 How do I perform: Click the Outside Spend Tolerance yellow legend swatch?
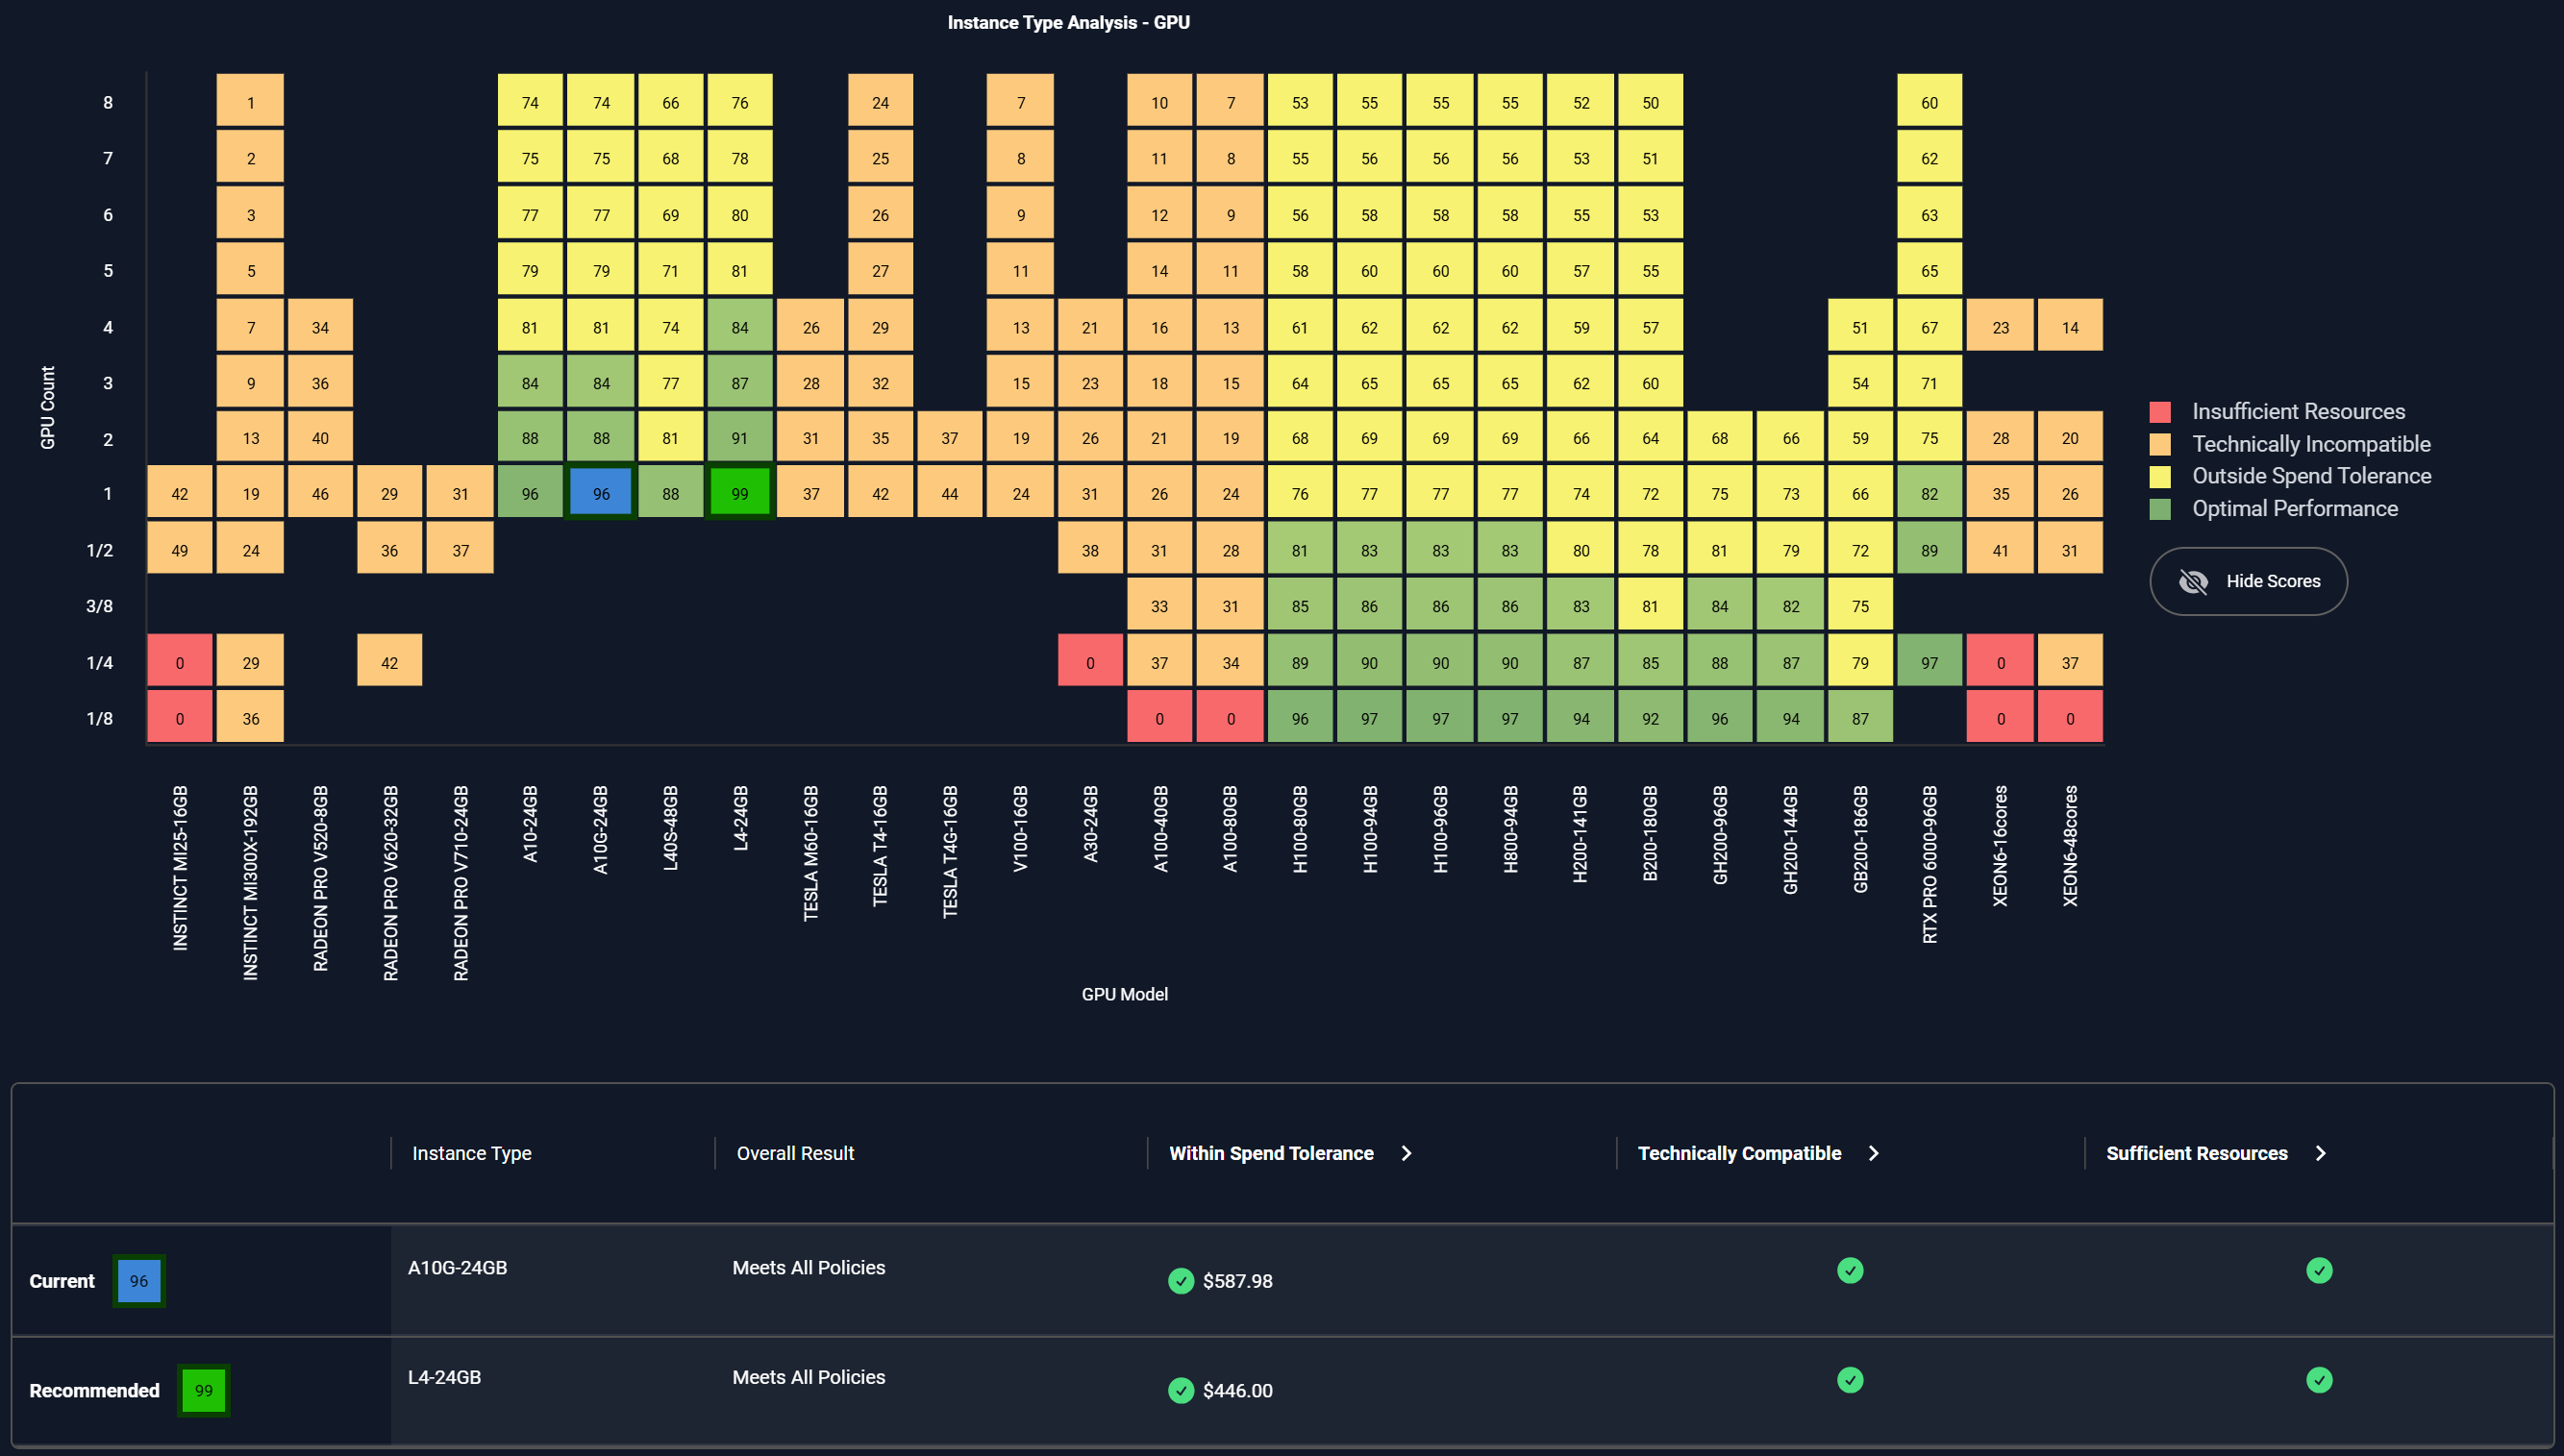point(2160,476)
